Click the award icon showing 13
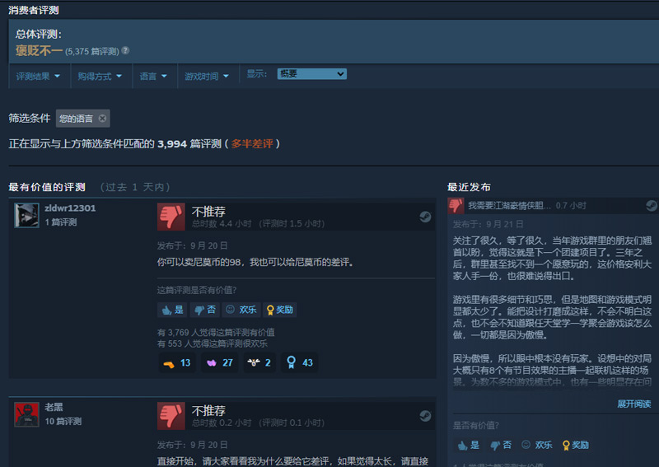 (x=177, y=362)
